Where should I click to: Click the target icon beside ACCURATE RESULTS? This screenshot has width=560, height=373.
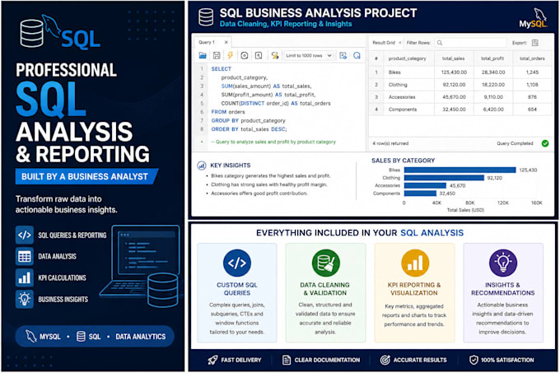(x=385, y=360)
